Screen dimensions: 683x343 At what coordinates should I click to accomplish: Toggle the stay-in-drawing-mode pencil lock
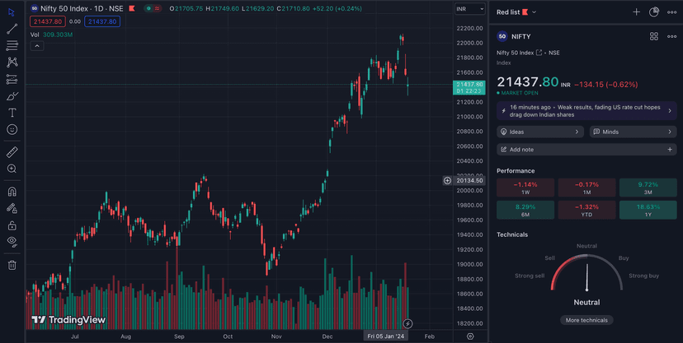[x=12, y=209]
